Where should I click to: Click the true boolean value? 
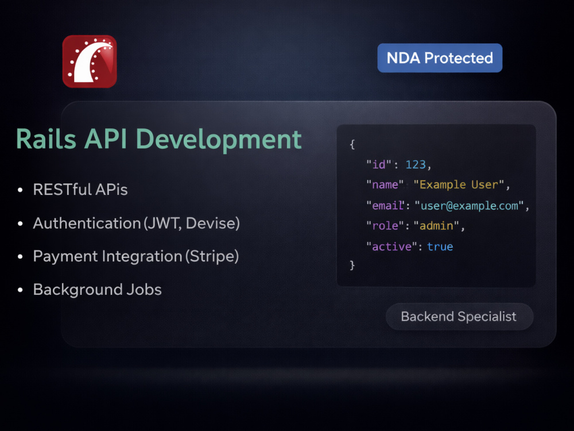440,247
